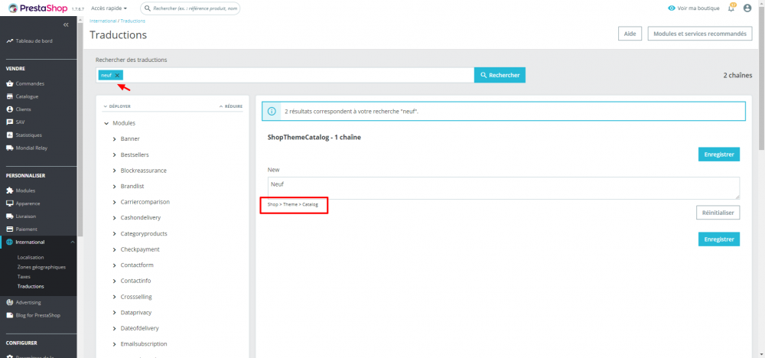Expand the Dataprivacy tree item
The height and width of the screenshot is (358, 765).
click(114, 313)
